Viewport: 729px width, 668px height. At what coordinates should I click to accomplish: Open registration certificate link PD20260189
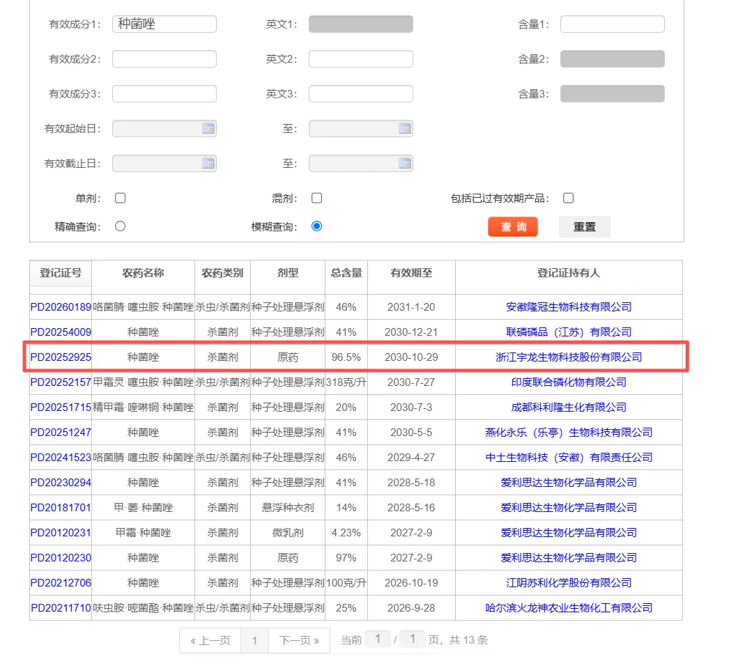pos(60,306)
